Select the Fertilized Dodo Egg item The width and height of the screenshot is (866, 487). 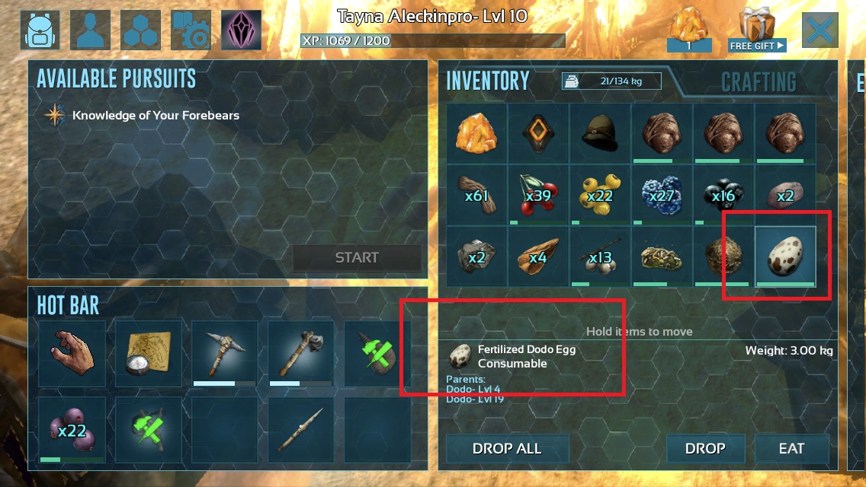(x=785, y=256)
